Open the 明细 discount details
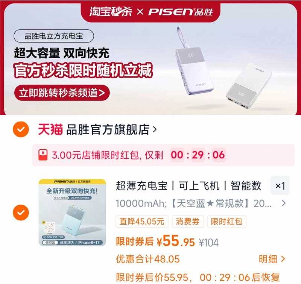The width and height of the screenshot is (301, 284). (x=272, y=259)
